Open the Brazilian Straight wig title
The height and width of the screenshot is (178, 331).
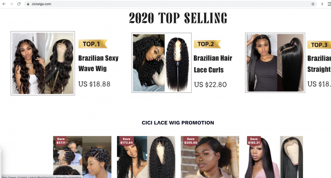319,64
